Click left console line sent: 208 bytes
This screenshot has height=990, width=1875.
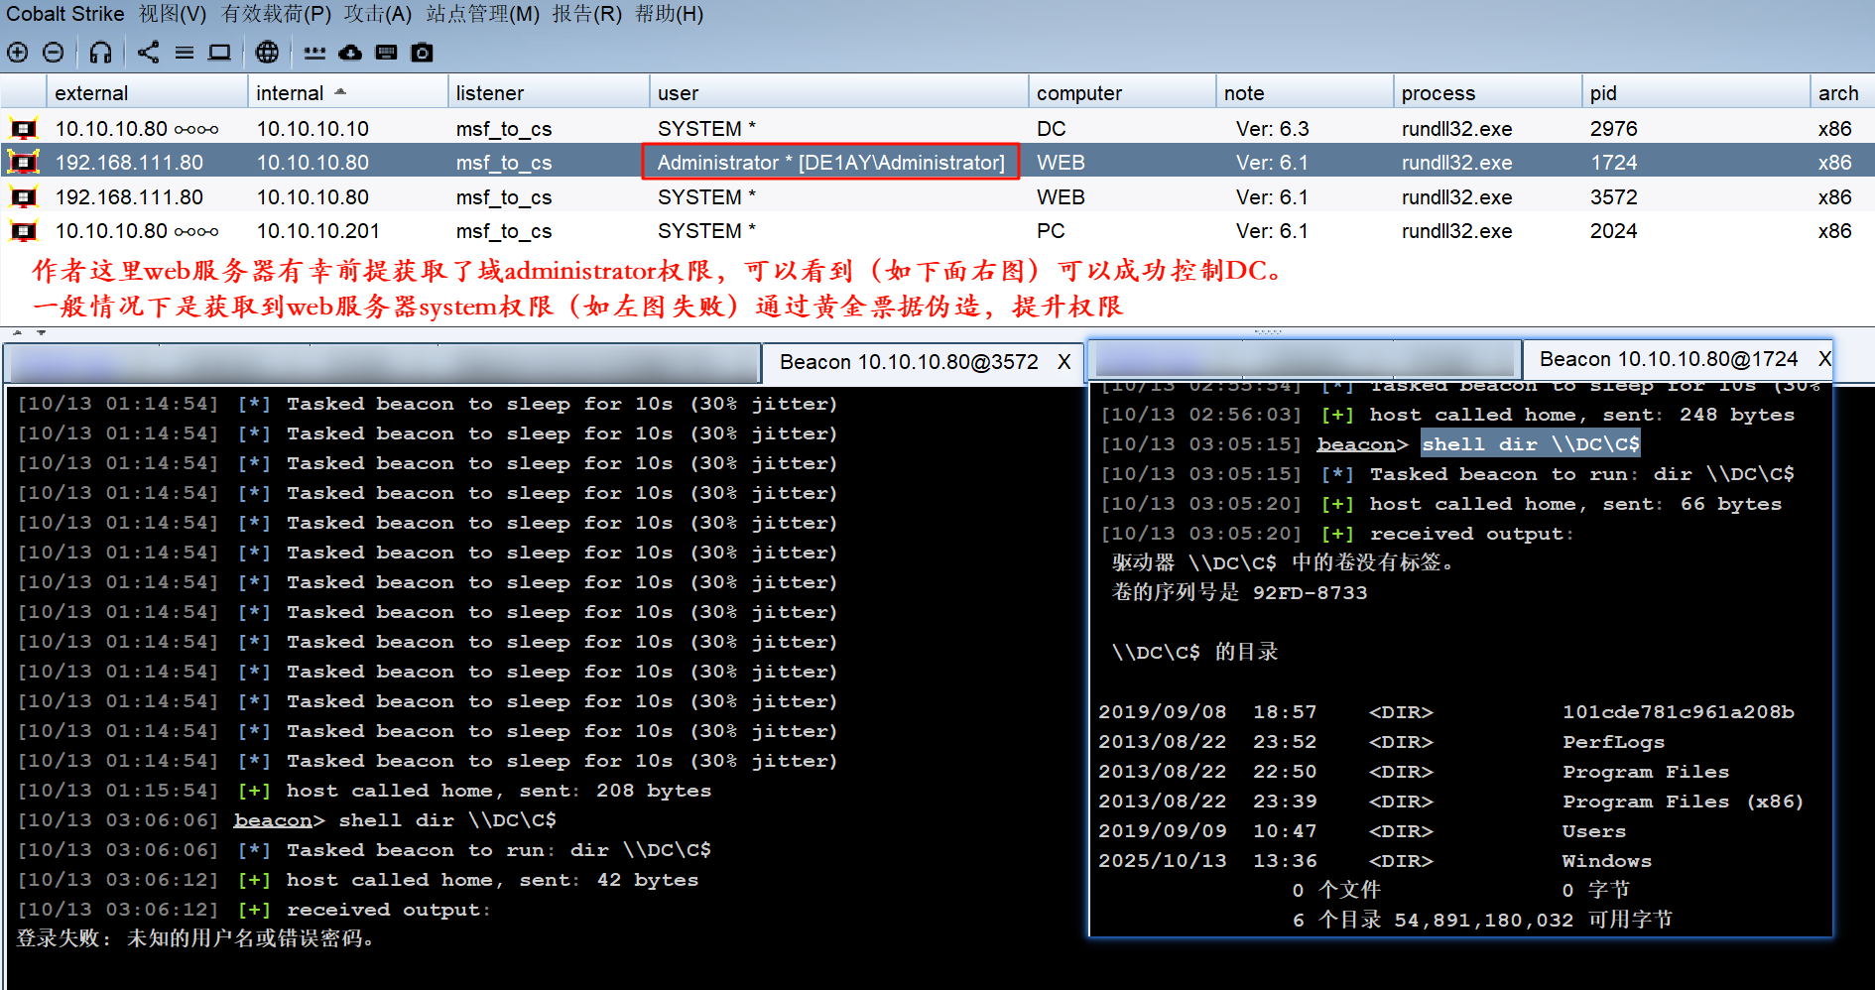pyautogui.click(x=364, y=791)
